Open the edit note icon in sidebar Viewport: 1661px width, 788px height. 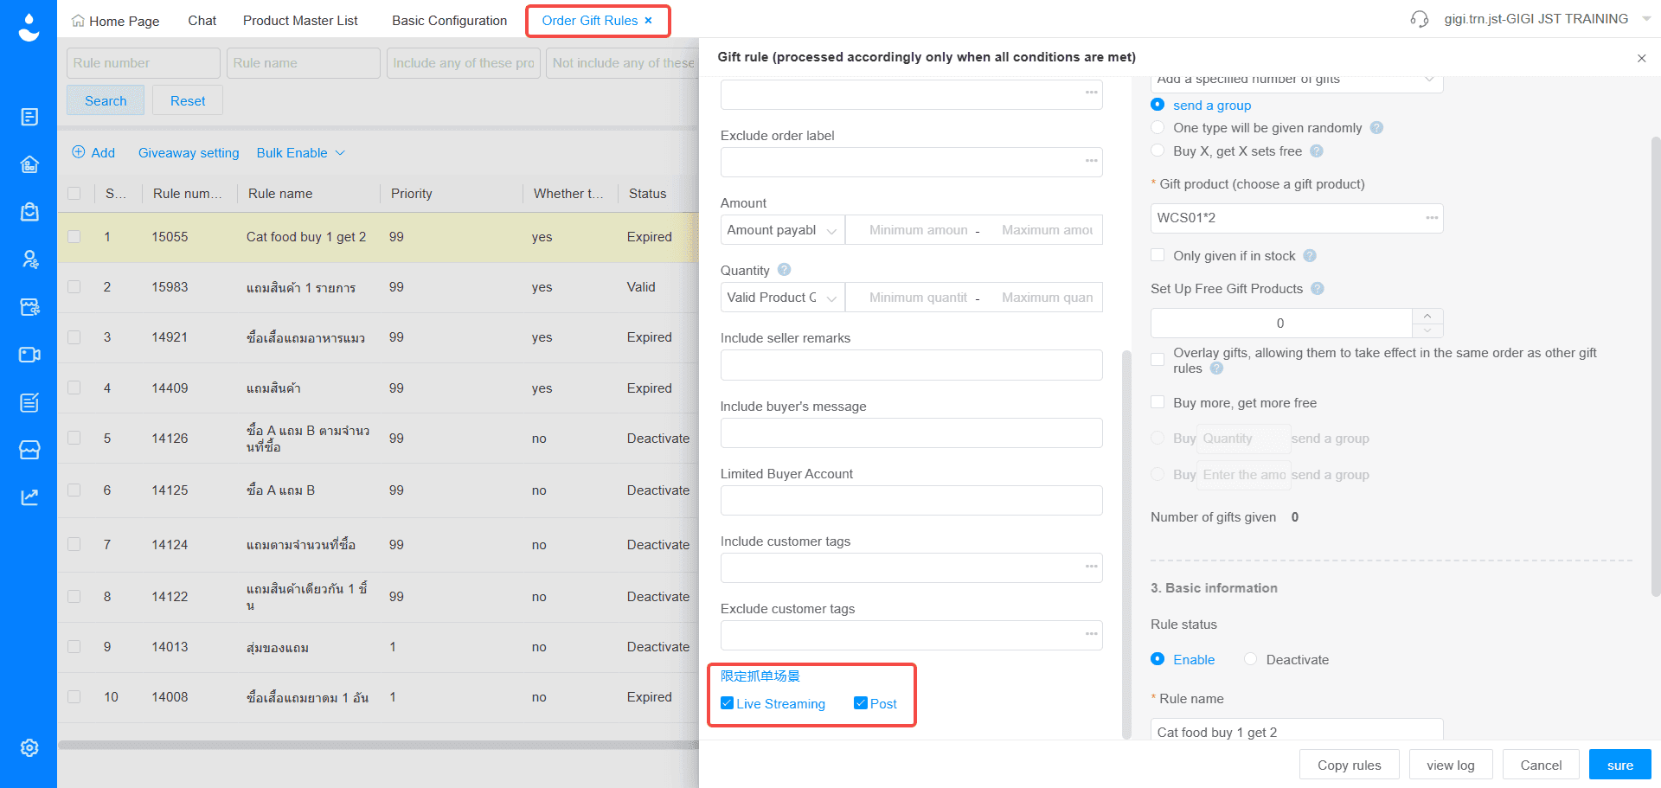pos(29,402)
